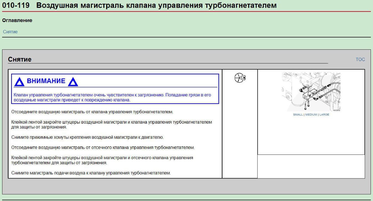Viewport: 373px width, 201px height.
Task: Open the Снятие link in the table of contents
Action: (10, 32)
